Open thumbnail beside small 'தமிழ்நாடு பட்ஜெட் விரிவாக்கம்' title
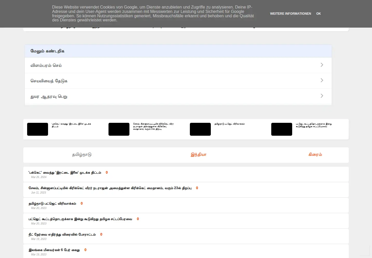The width and height of the screenshot is (372, 258). click(200, 129)
